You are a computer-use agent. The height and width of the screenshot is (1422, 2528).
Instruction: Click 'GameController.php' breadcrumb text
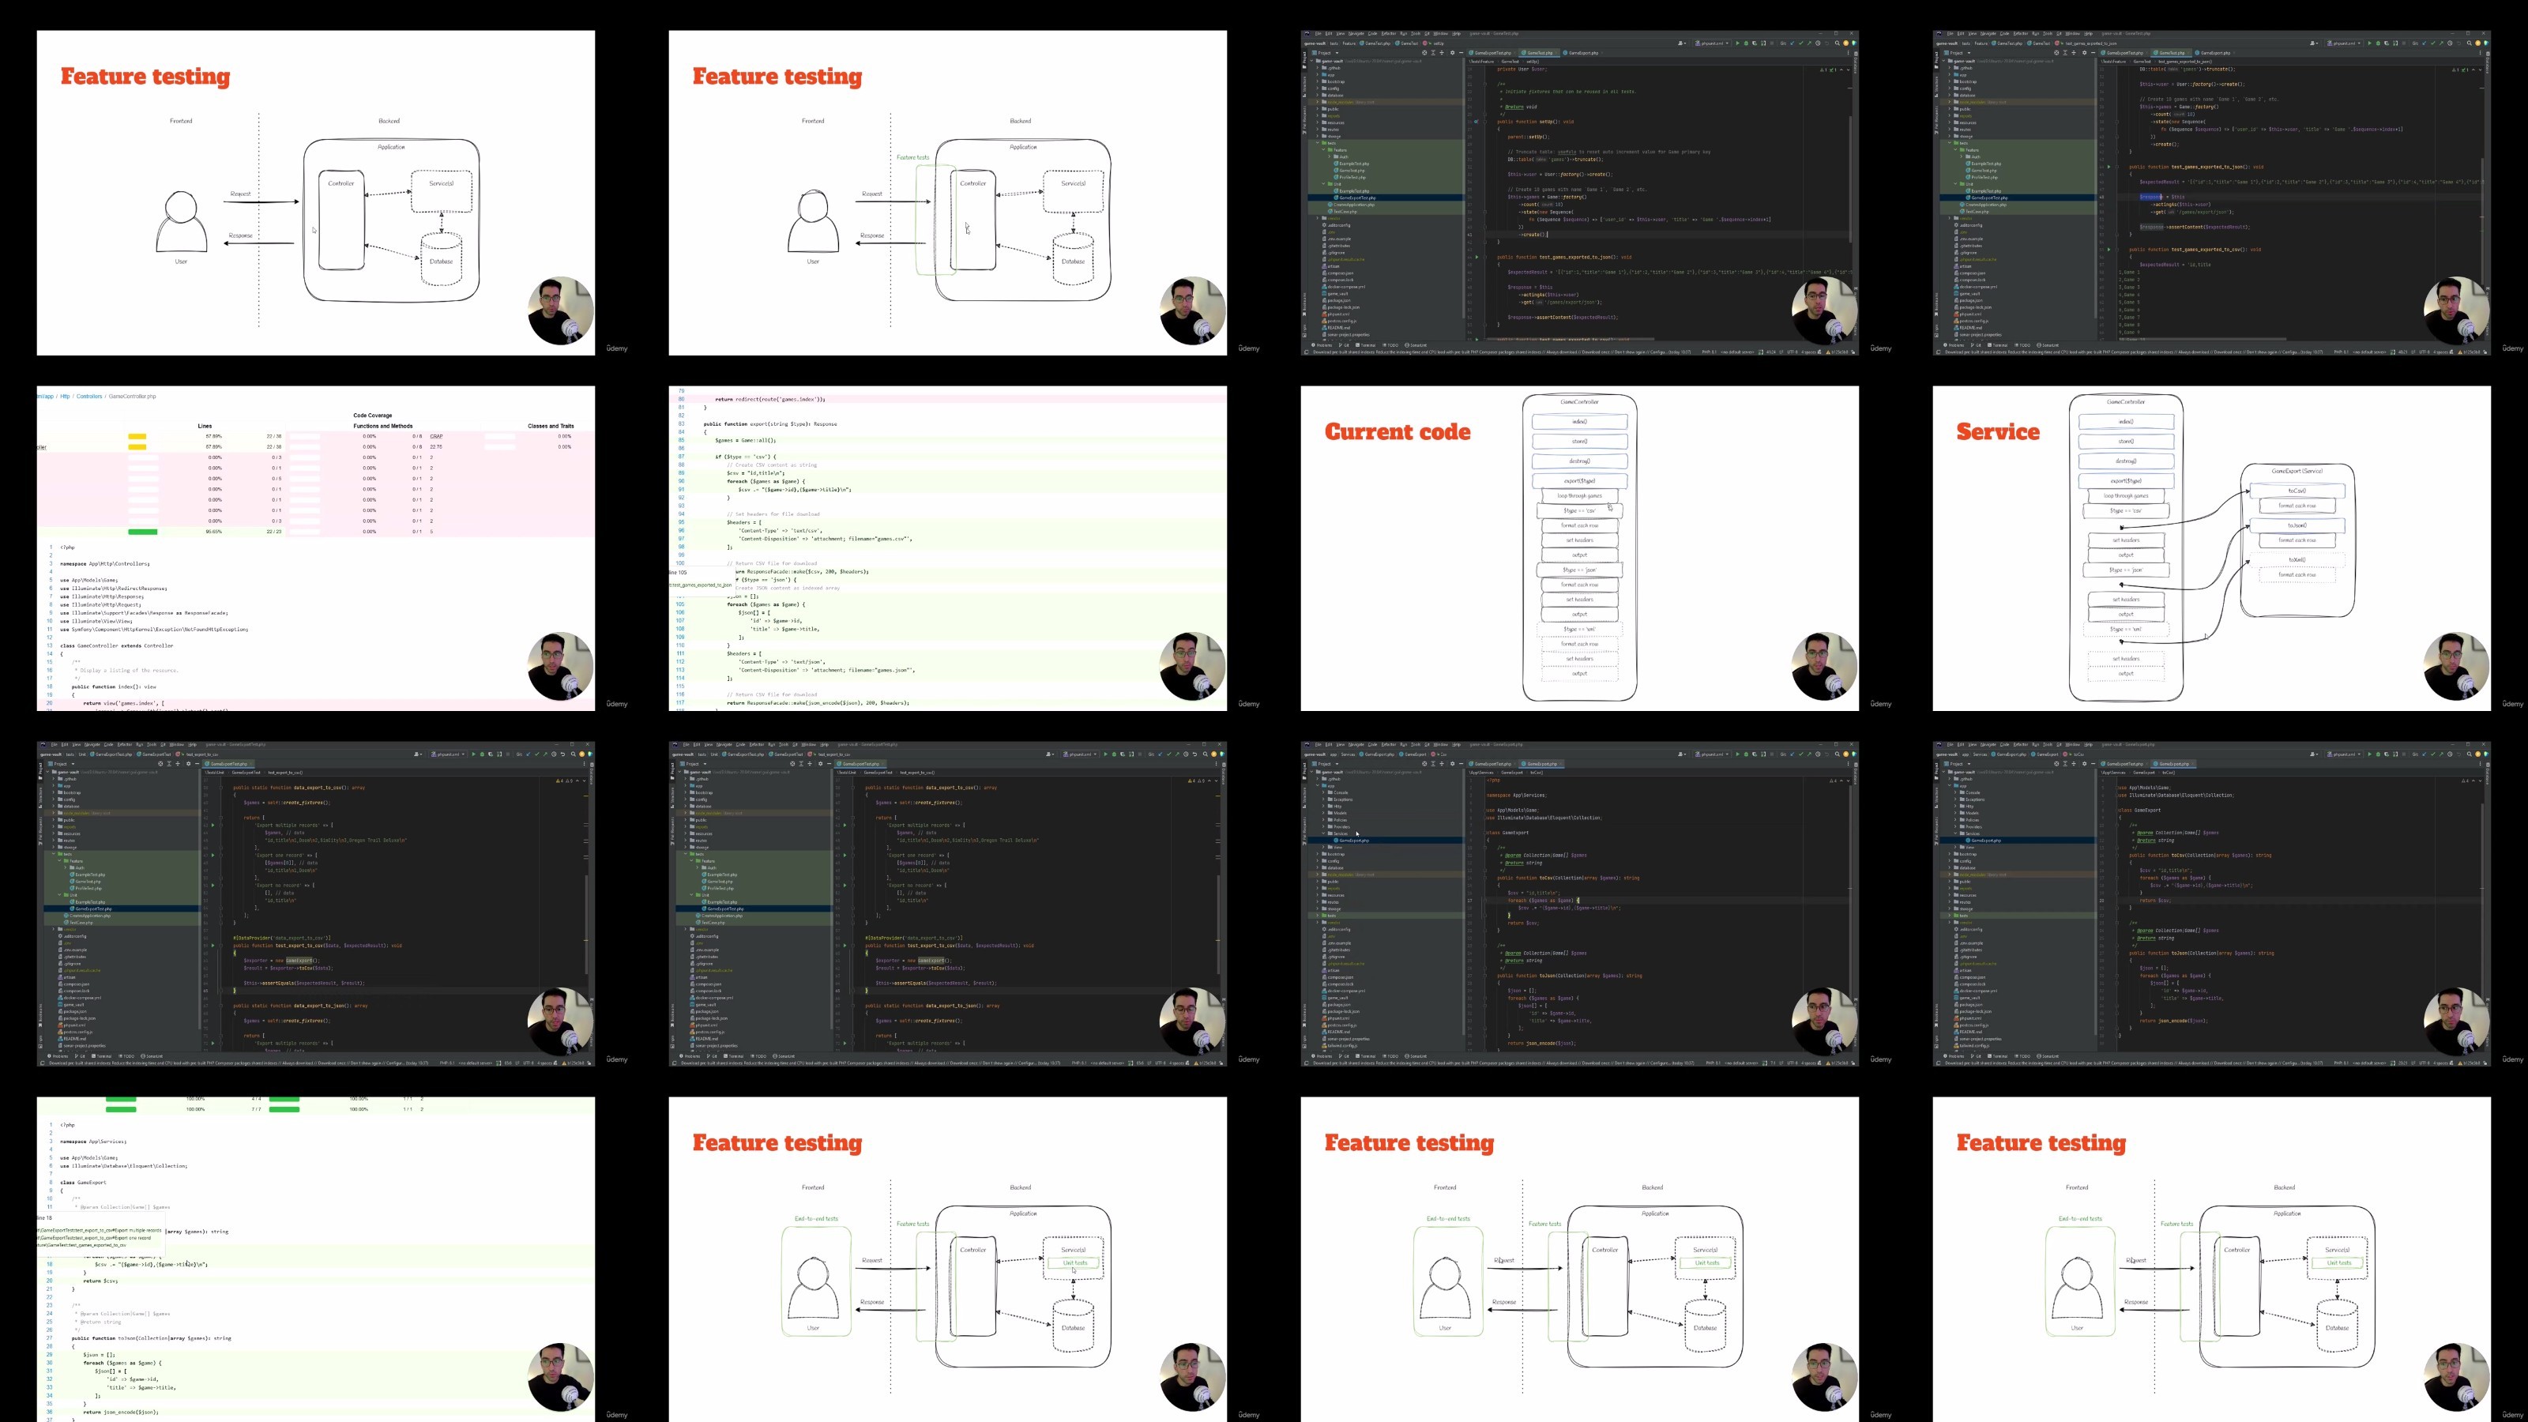point(133,397)
